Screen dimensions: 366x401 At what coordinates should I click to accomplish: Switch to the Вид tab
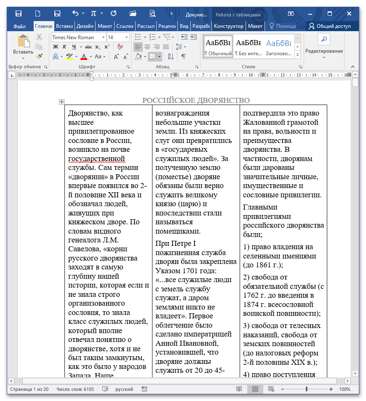pos(184,26)
